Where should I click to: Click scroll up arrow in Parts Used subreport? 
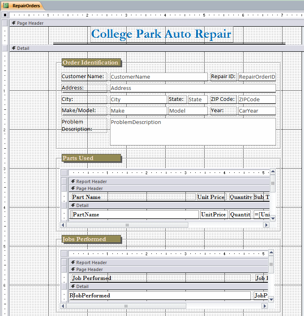click(273, 171)
